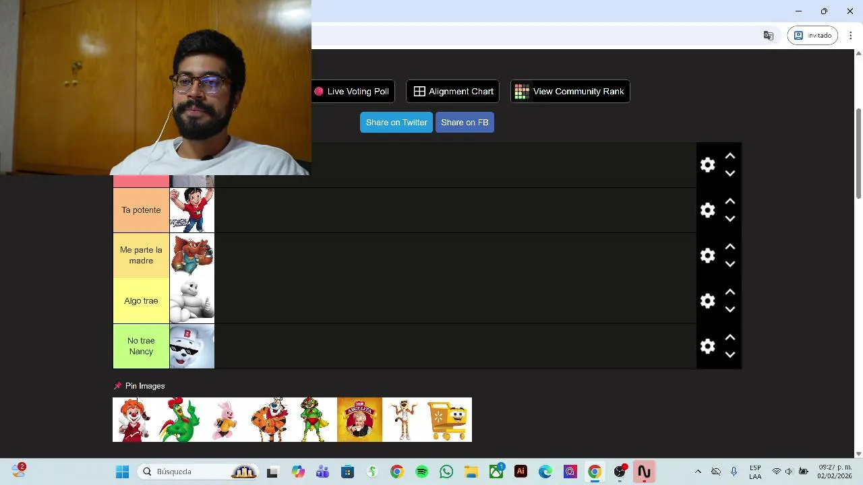Image resolution: width=863 pixels, height=485 pixels.
Task: Open settings gear for No trae Nancy tier
Action: [707, 346]
